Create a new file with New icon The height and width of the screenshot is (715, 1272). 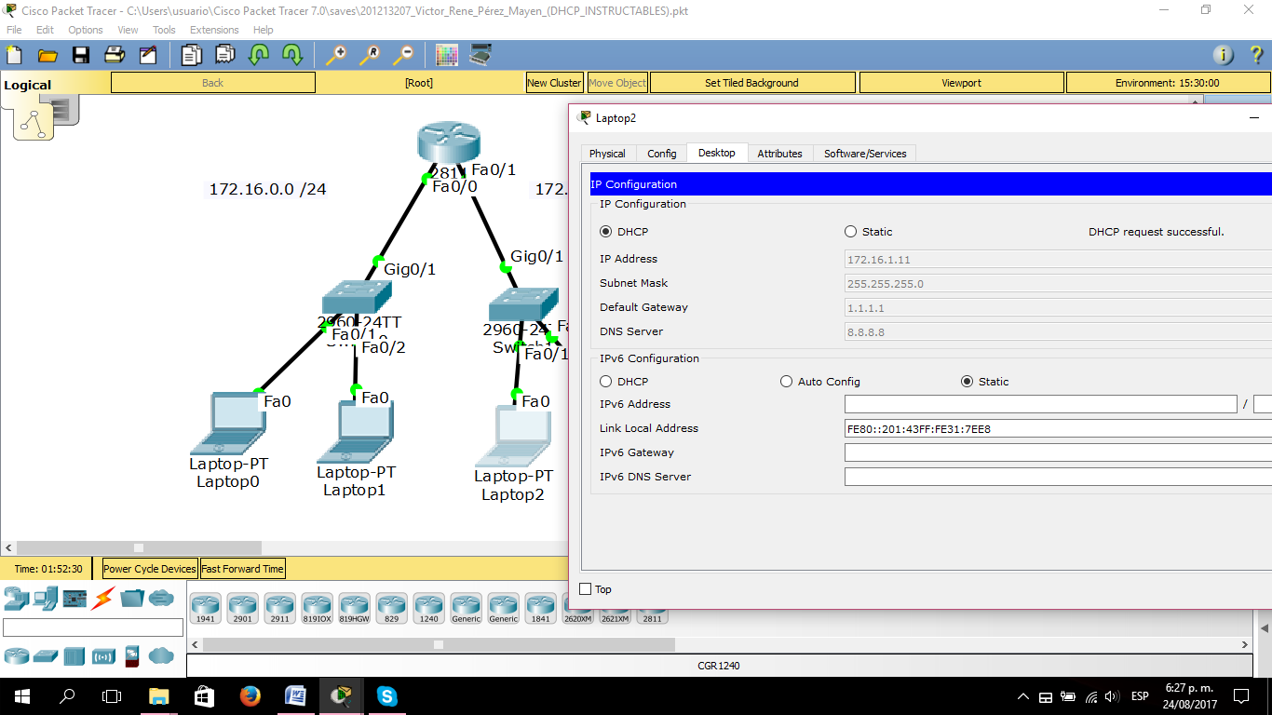click(14, 55)
